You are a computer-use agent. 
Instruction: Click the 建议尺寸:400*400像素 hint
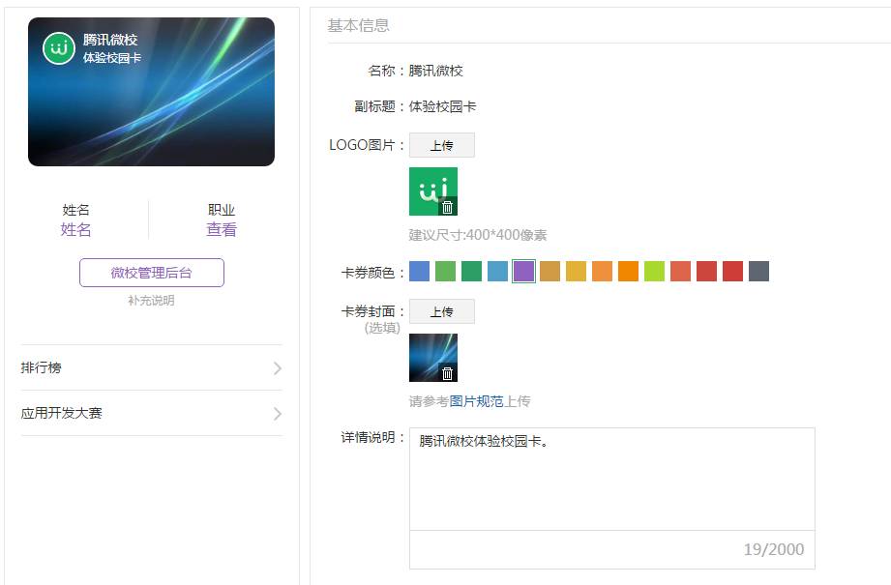[x=478, y=235]
